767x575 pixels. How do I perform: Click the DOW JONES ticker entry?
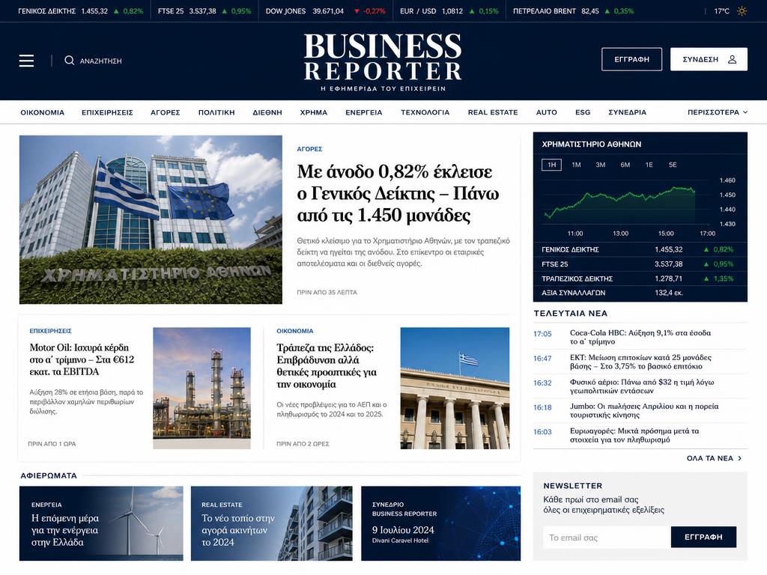coord(325,10)
